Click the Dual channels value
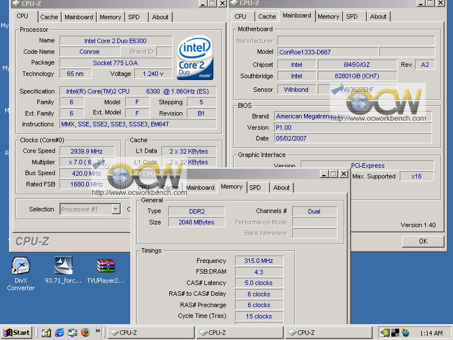Image resolution: width=453 pixels, height=340 pixels. [x=314, y=211]
